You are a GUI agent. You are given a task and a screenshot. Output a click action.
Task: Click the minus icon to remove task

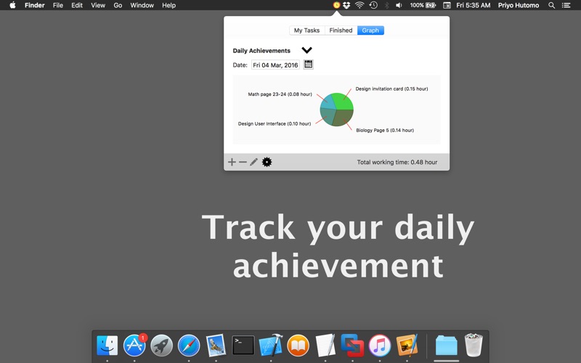[x=243, y=162]
